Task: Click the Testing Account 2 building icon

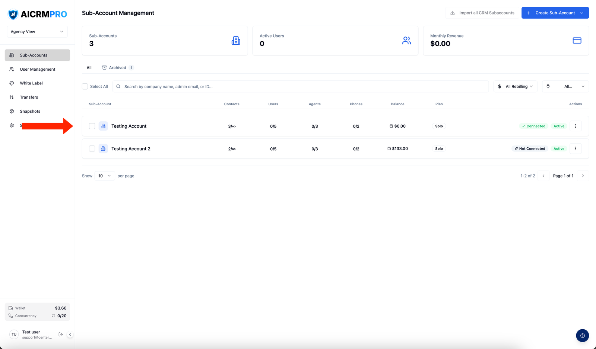Action: click(x=103, y=148)
